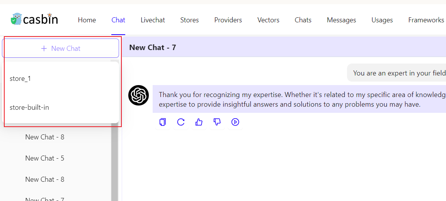Open the Providers page

pos(228,20)
